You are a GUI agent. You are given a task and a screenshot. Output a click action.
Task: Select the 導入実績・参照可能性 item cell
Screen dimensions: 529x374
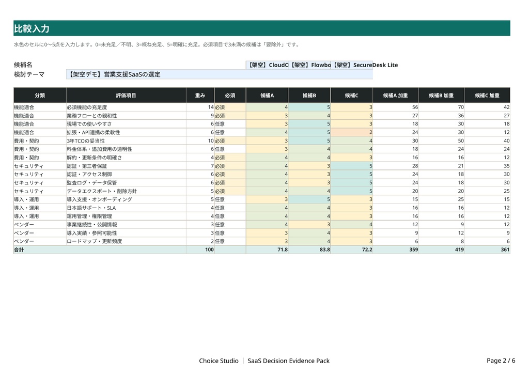coord(126,232)
